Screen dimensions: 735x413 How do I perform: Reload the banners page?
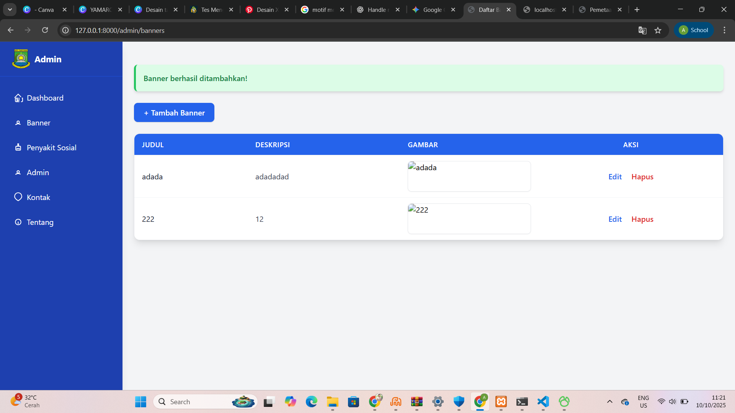point(45,30)
